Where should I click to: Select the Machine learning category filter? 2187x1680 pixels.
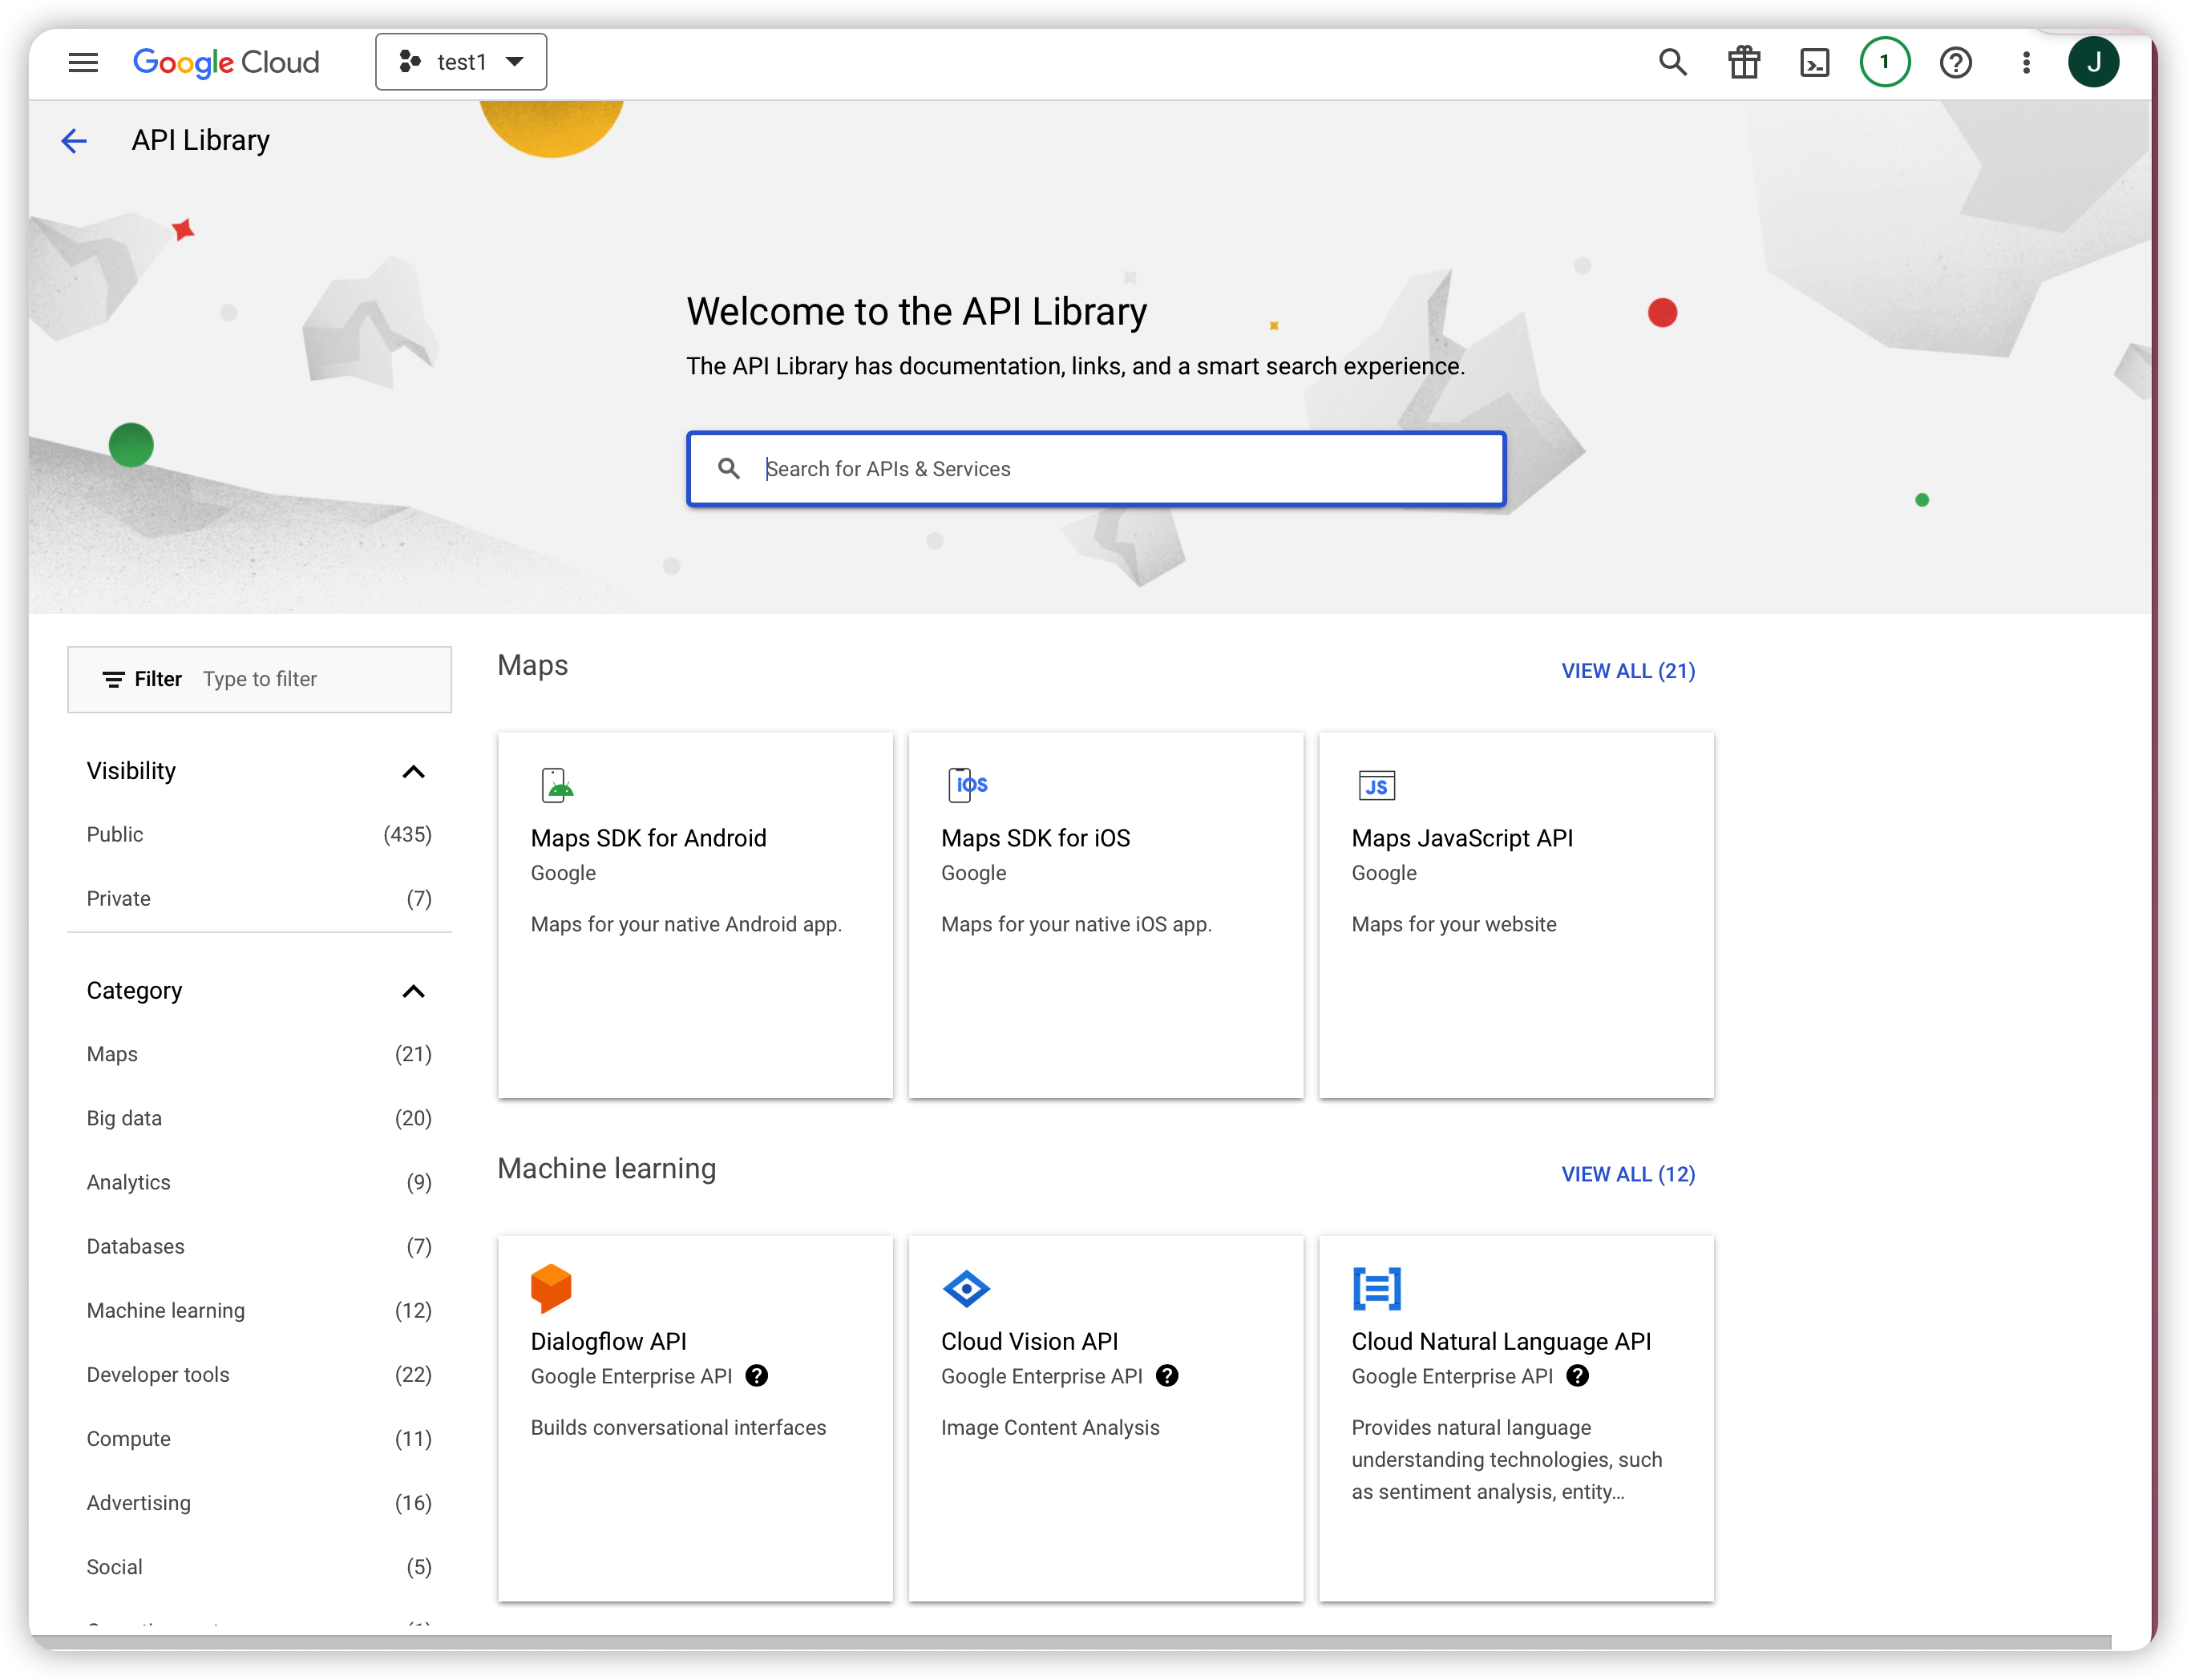[259, 1311]
